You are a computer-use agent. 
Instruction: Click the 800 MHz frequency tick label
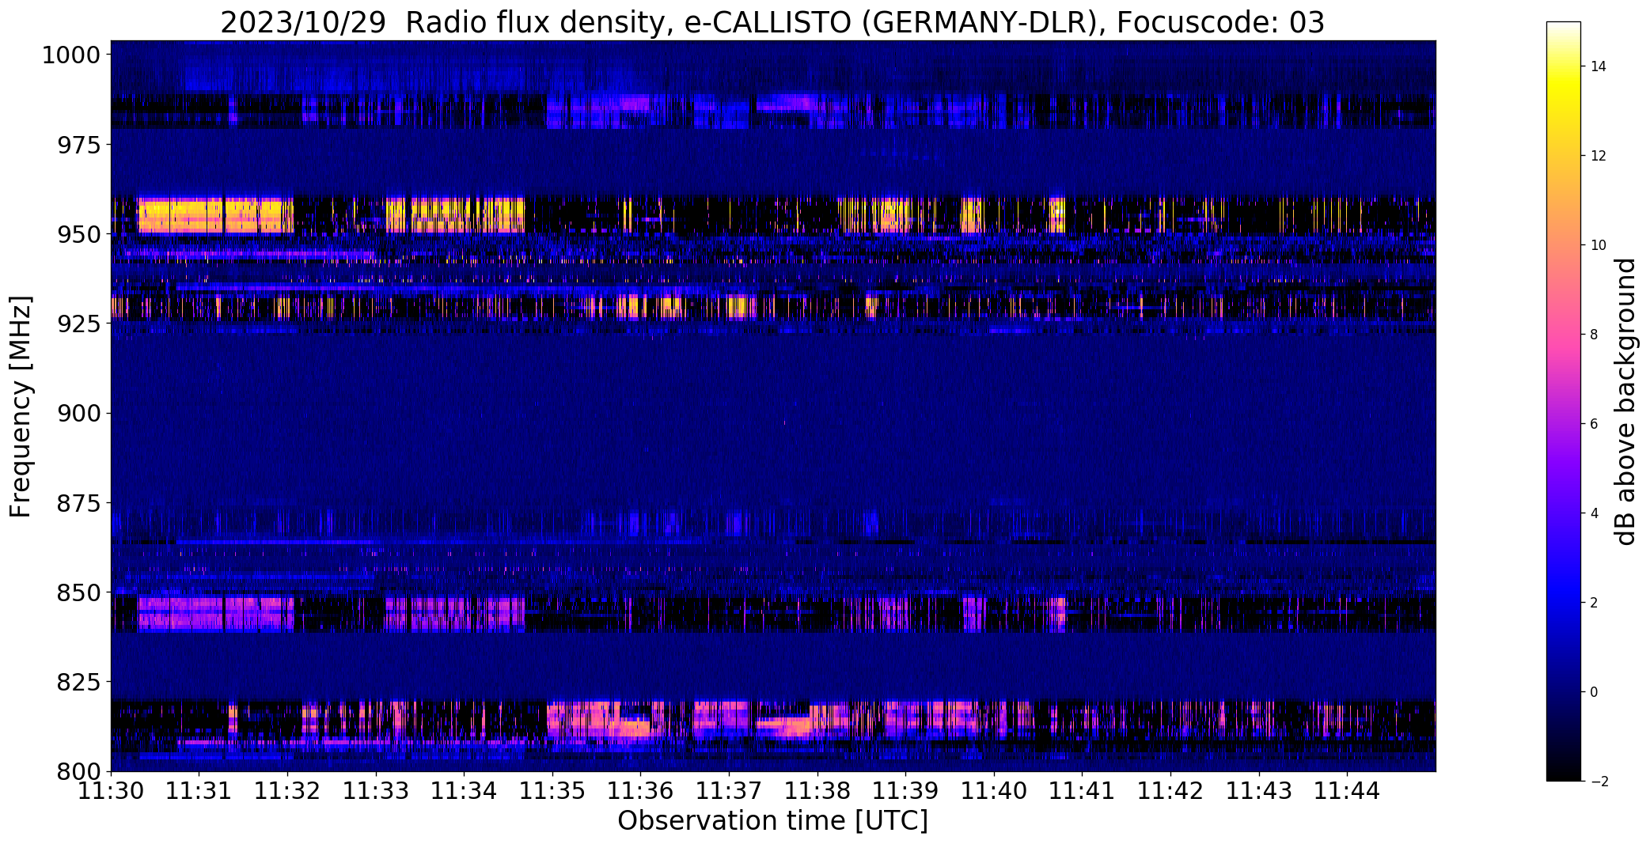click(x=79, y=771)
